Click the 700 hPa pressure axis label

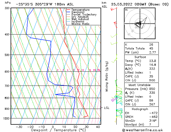point(8,86)
